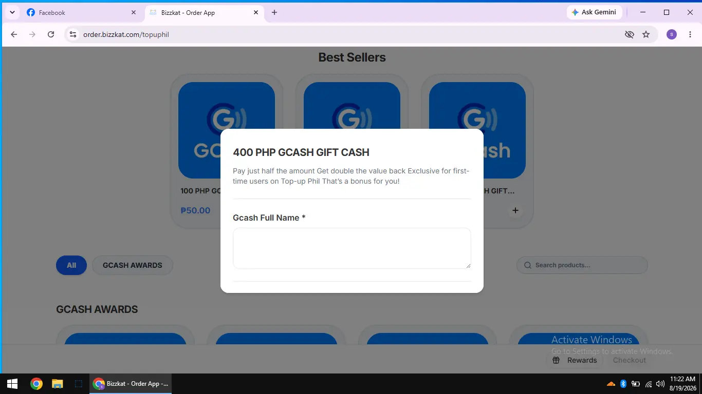This screenshot has height=394, width=702.
Task: Minimize the Chrome window
Action: [643, 12]
